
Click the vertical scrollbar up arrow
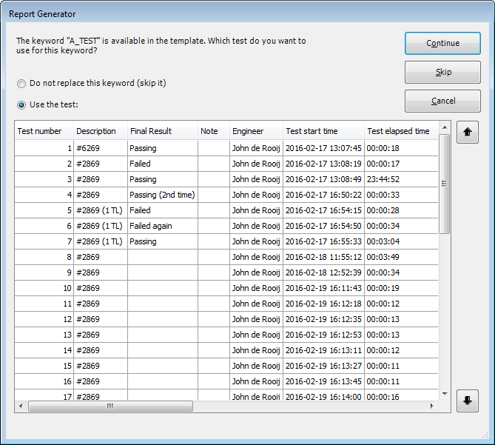[445, 127]
